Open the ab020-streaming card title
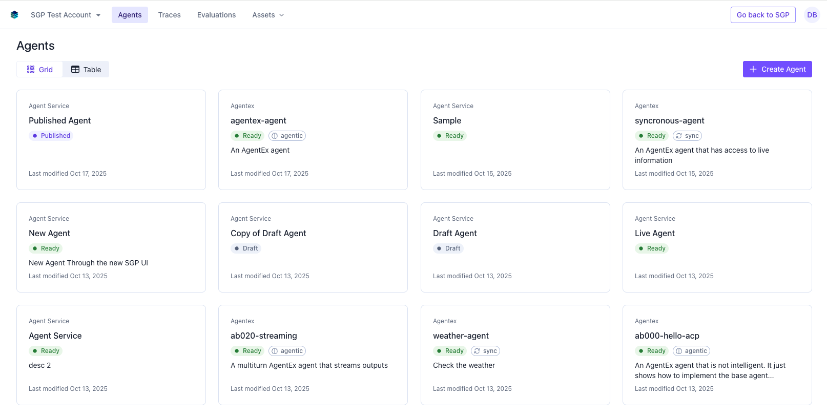Viewport: 827px width, 417px height. 263,336
